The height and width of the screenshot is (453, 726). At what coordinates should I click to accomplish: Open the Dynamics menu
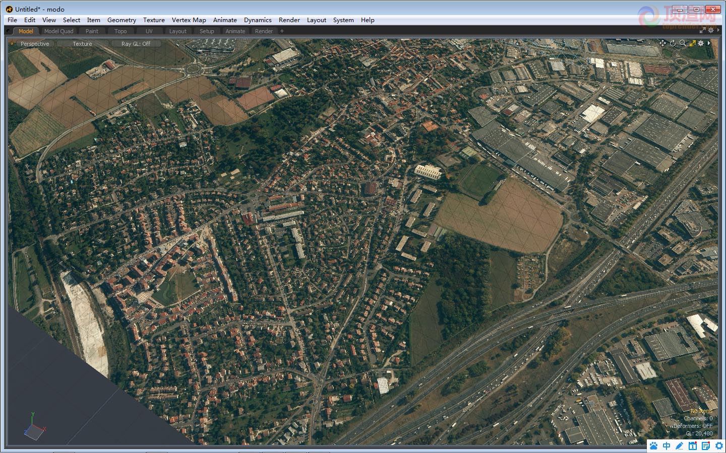tap(258, 20)
